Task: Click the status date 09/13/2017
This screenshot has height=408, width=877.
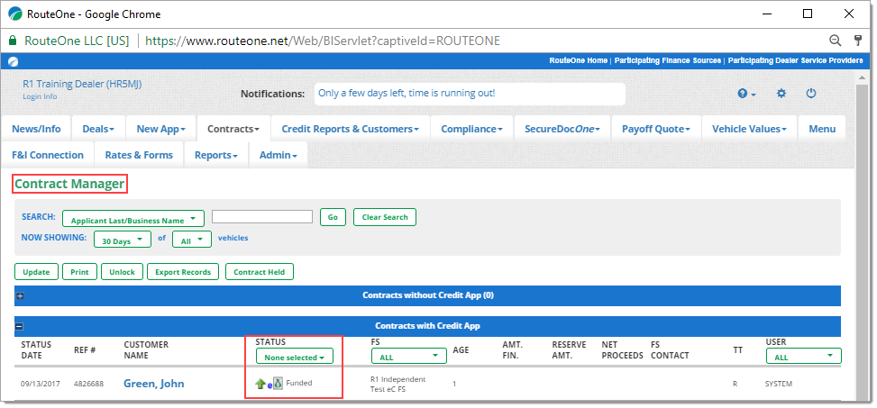Action: (41, 384)
